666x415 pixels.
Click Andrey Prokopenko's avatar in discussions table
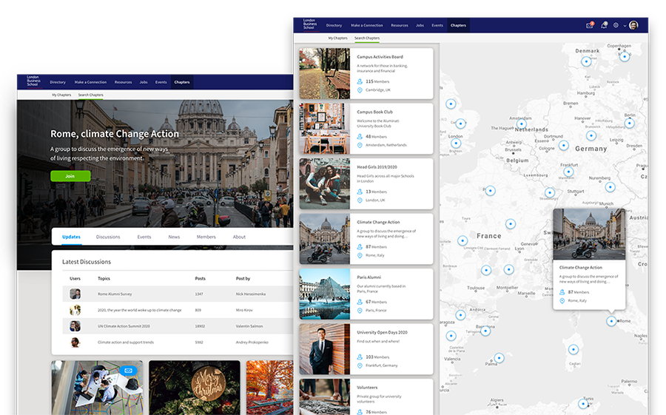(75, 343)
